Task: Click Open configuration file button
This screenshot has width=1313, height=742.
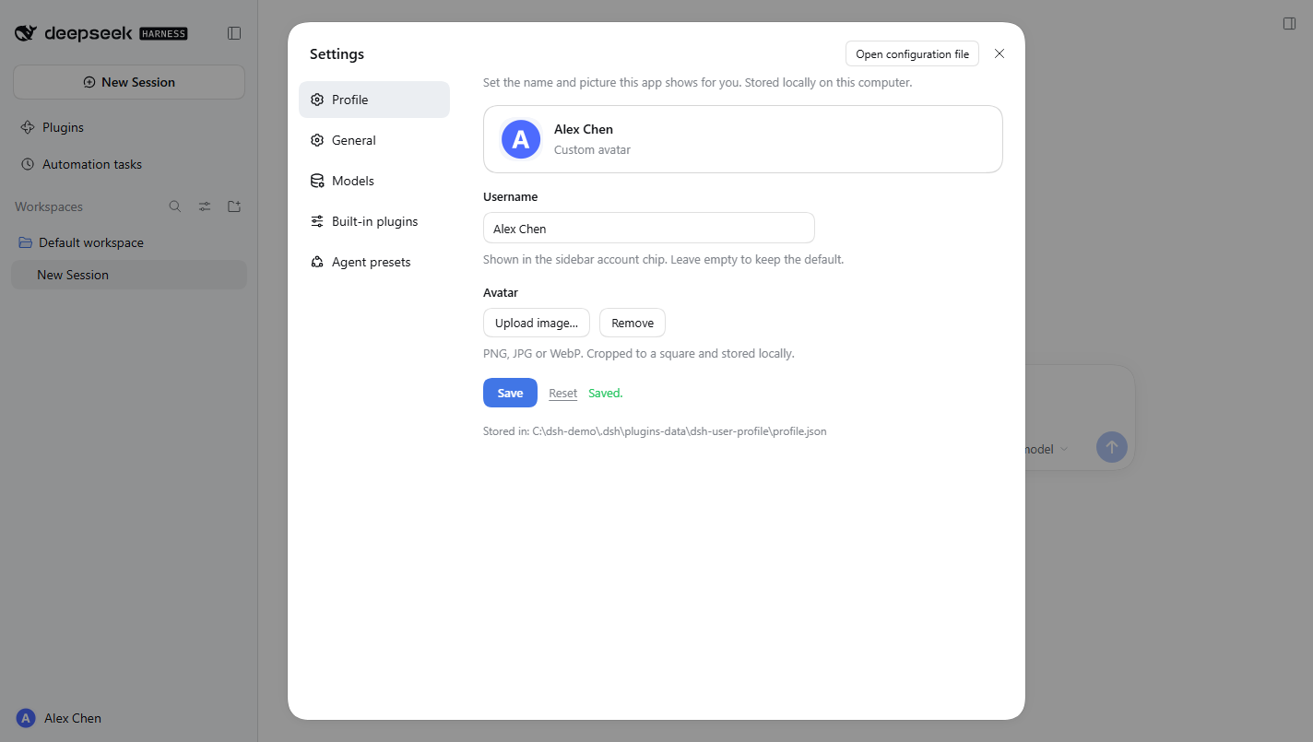Action: 912,53
